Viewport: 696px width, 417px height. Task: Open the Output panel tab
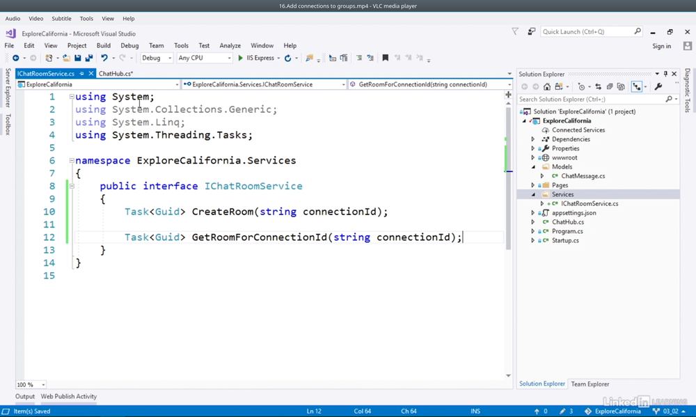coord(25,397)
